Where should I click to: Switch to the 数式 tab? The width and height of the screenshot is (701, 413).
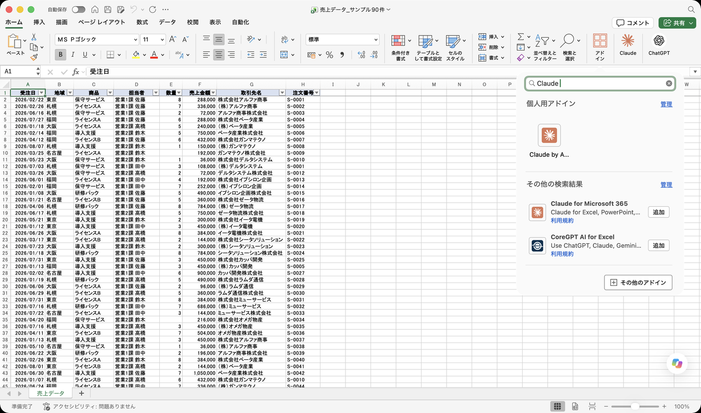point(142,22)
